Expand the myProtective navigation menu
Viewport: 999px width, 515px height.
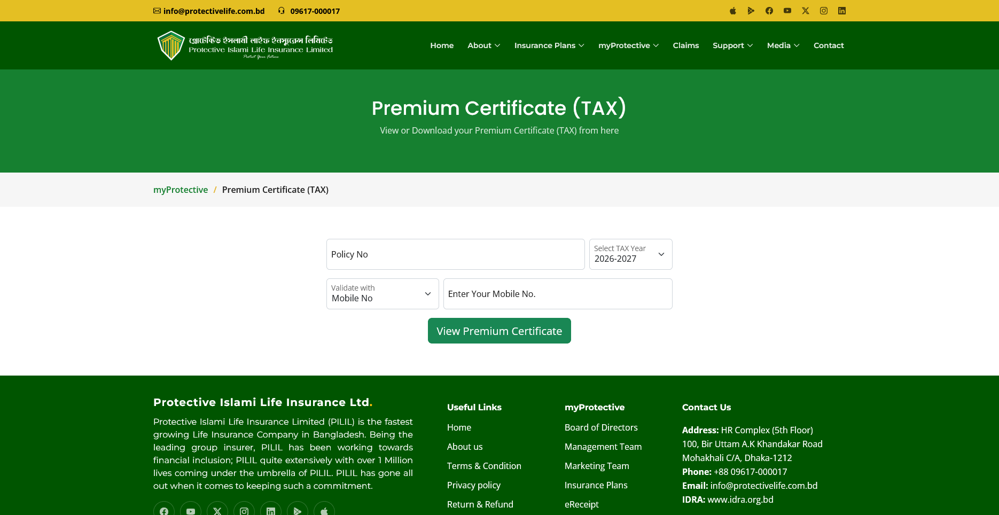tap(628, 45)
